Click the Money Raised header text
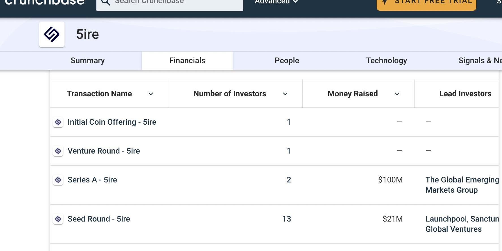This screenshot has height=251, width=502. tap(353, 93)
